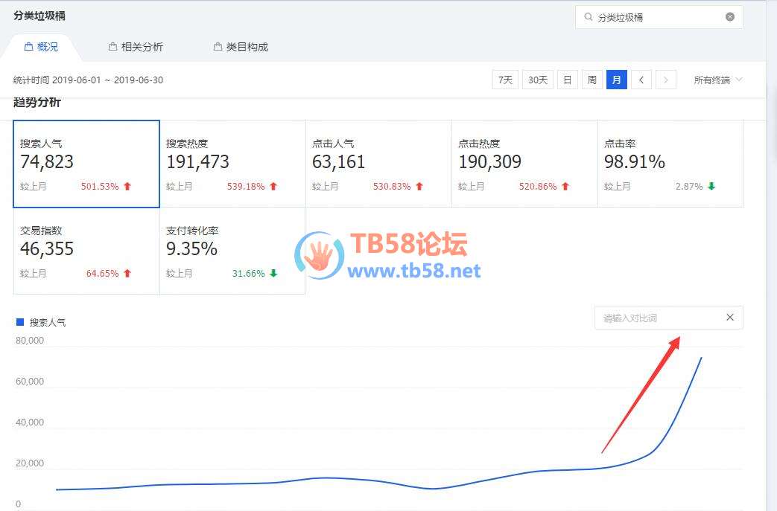Click the bag icon beside 类目构成
777x511 pixels.
click(x=218, y=47)
